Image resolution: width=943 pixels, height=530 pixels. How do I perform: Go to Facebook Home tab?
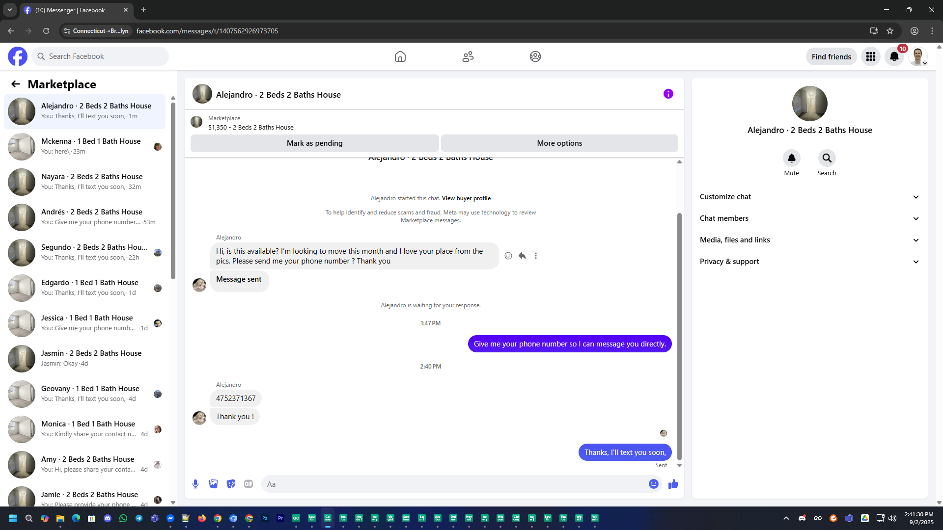[x=400, y=56]
